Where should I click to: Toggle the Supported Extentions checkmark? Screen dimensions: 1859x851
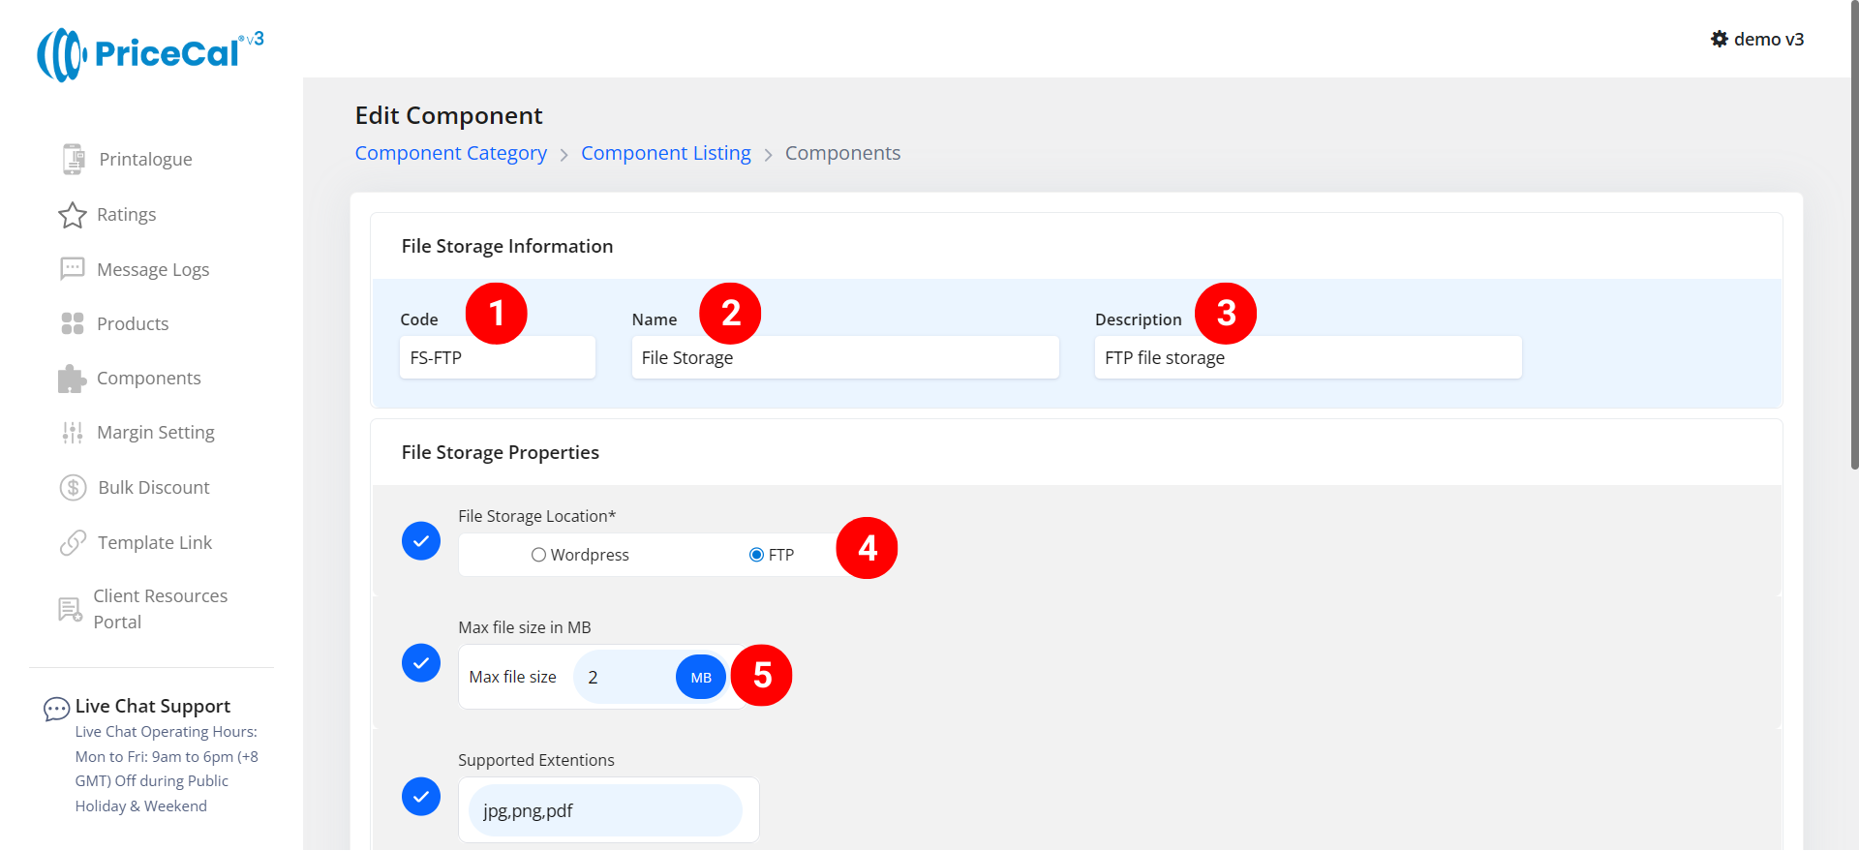click(x=421, y=797)
